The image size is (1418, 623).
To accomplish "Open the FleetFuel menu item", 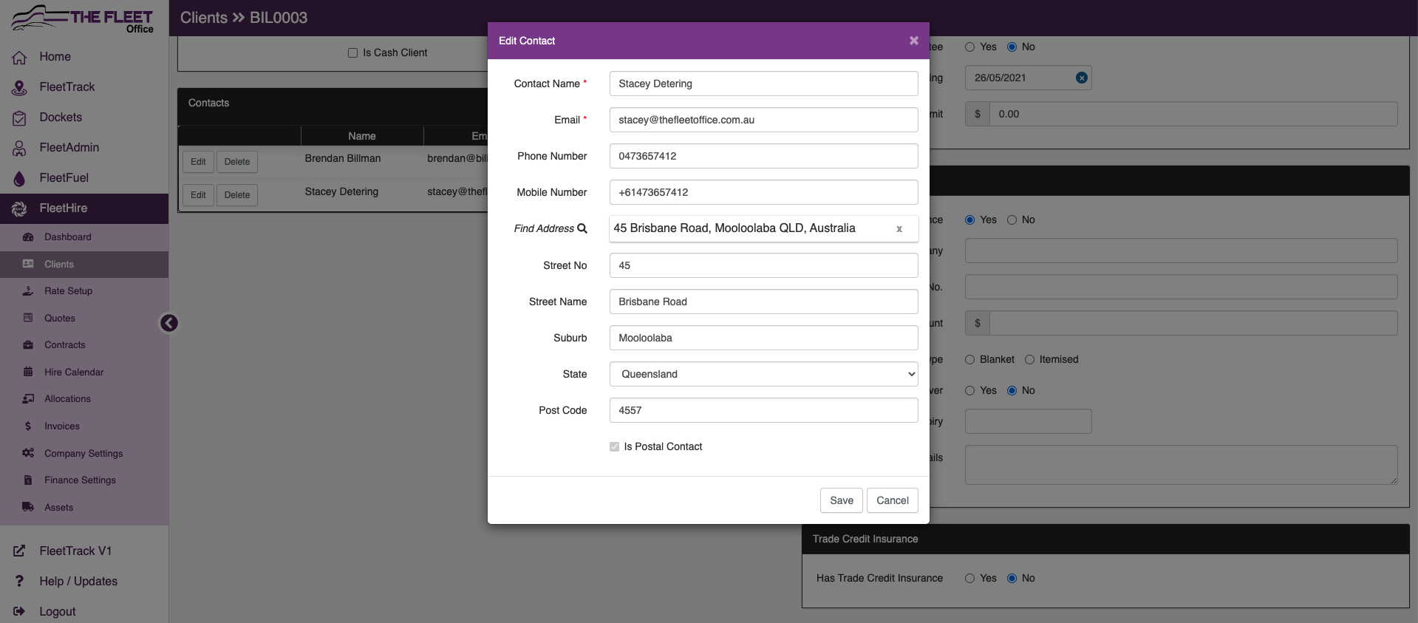I will click(x=84, y=178).
